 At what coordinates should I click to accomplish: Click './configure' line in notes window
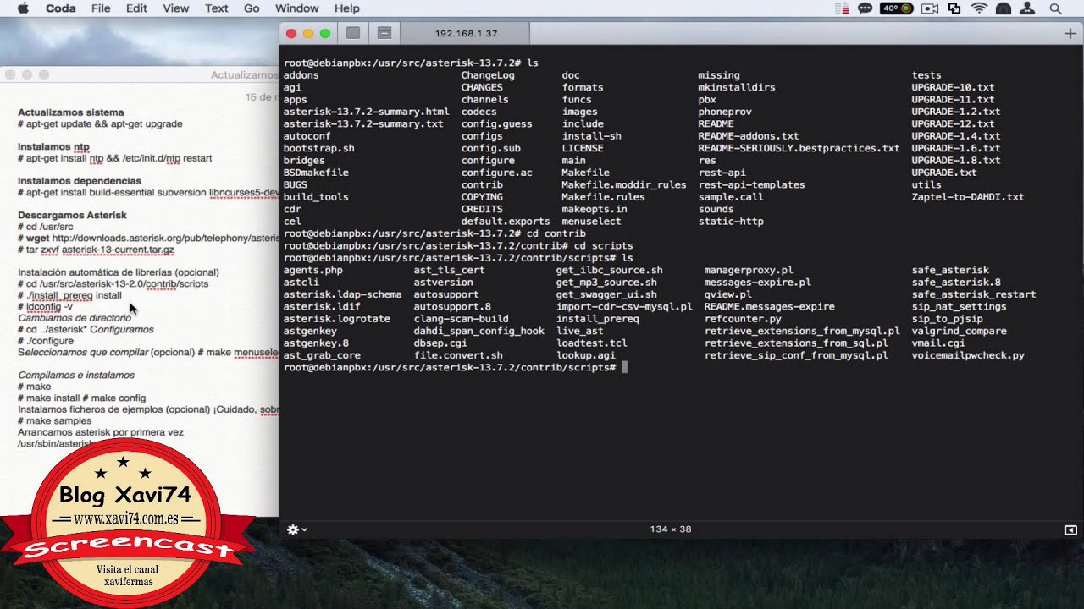[46, 341]
